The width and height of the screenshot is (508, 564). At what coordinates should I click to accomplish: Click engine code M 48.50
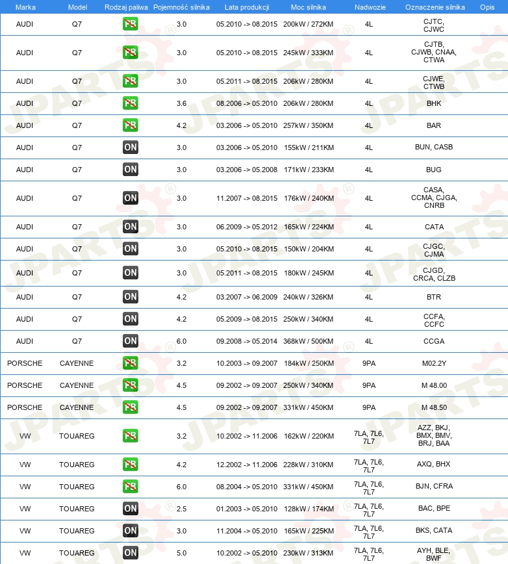434,407
